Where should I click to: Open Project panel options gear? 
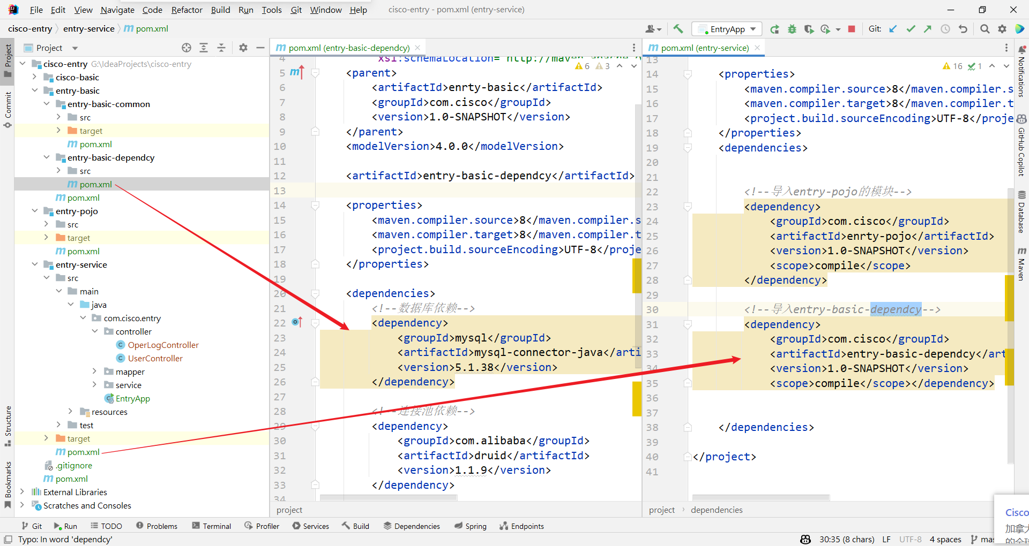tap(243, 48)
